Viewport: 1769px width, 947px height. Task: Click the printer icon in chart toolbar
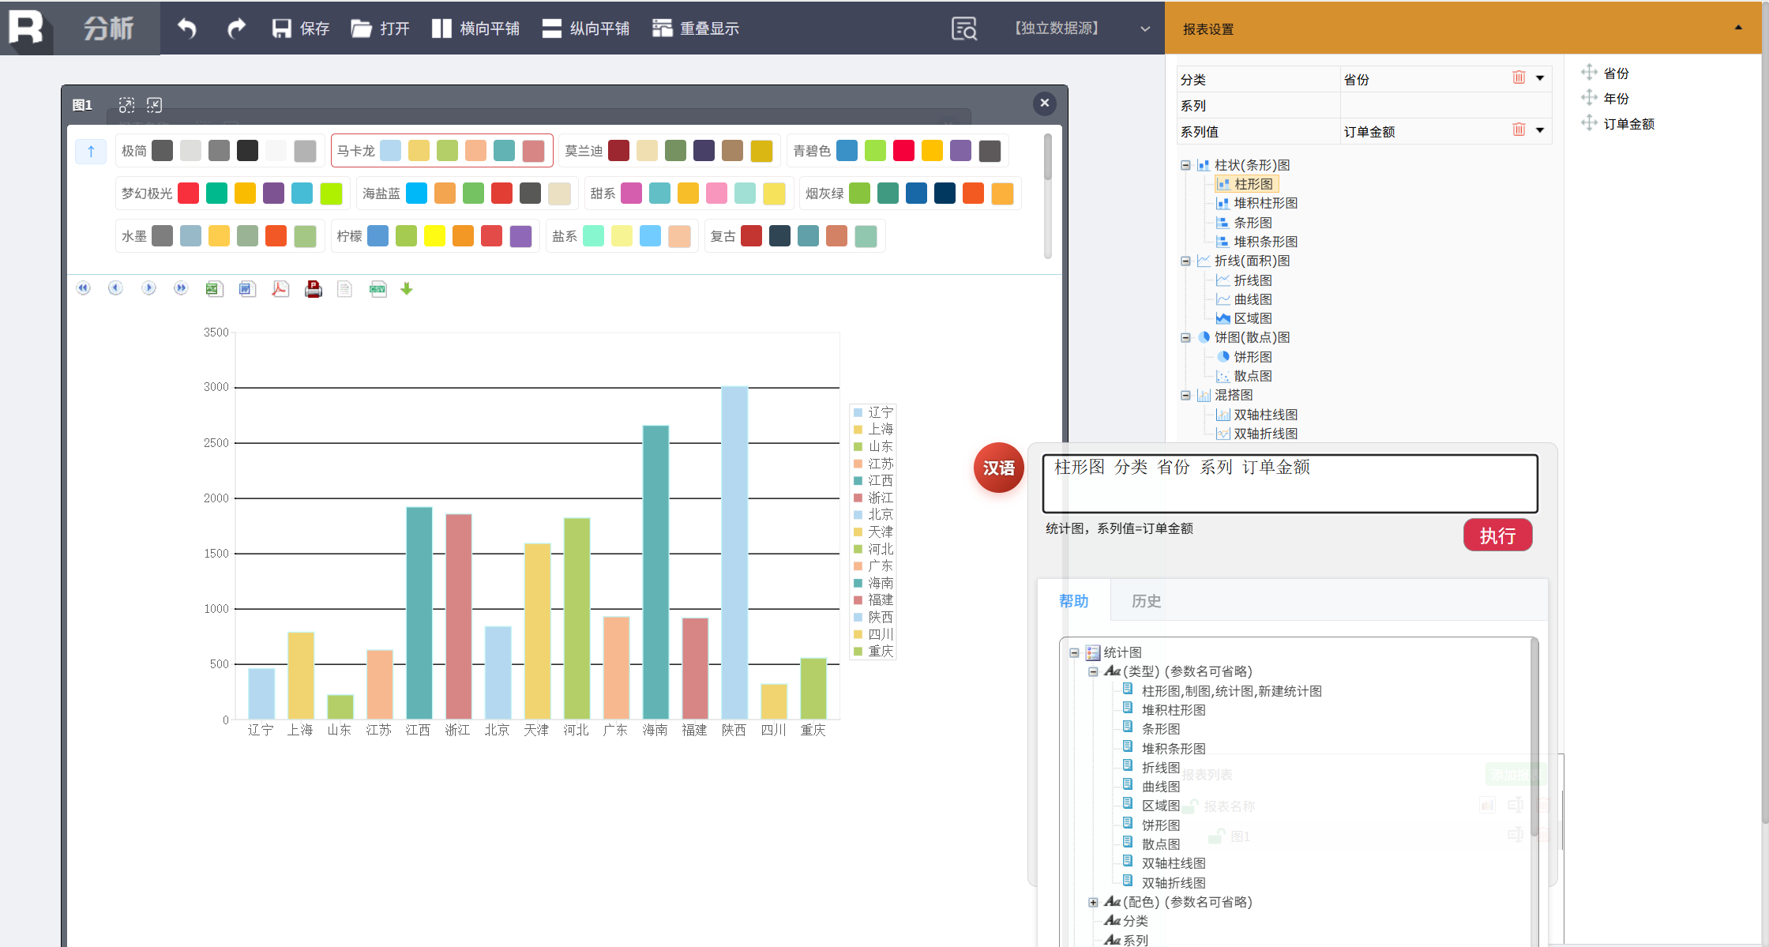pos(314,289)
